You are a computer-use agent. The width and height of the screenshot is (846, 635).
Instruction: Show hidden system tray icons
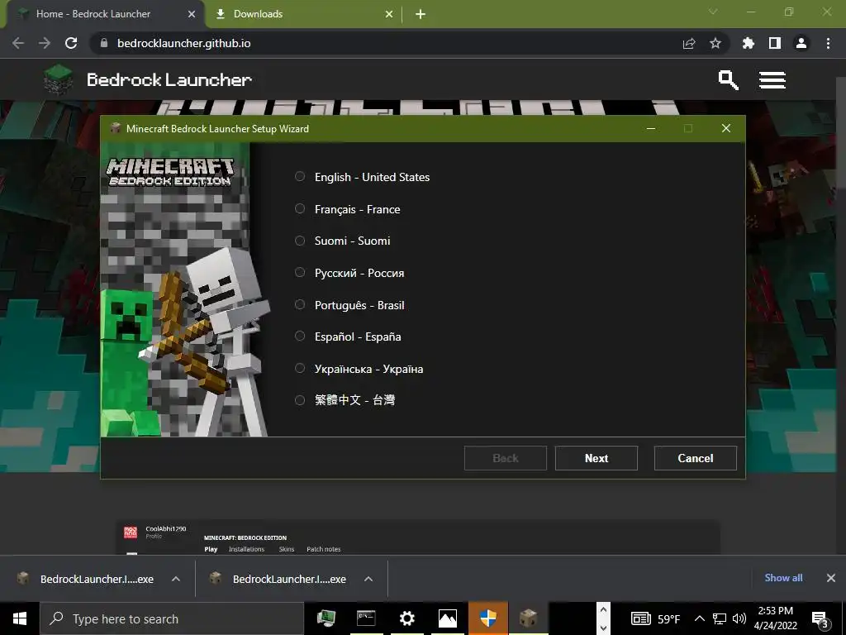(x=699, y=618)
